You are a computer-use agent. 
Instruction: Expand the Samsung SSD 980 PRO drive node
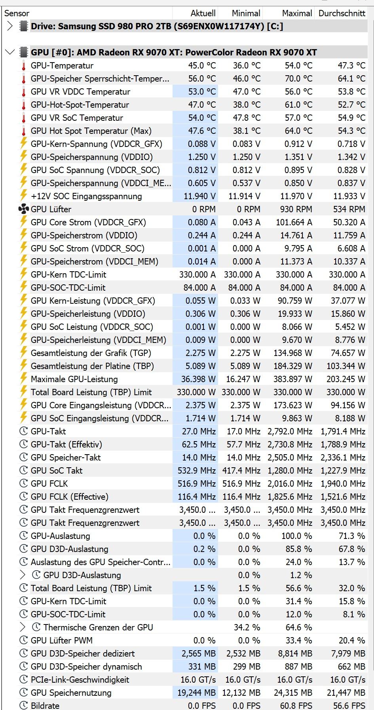click(x=10, y=27)
